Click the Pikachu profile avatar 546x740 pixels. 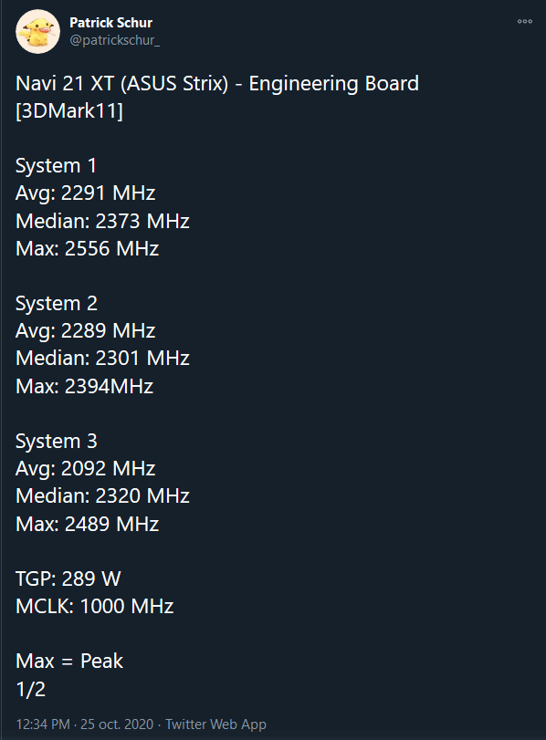[x=37, y=32]
